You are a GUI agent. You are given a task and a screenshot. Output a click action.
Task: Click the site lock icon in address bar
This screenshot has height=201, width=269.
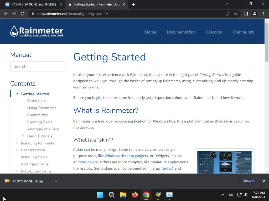33,14
